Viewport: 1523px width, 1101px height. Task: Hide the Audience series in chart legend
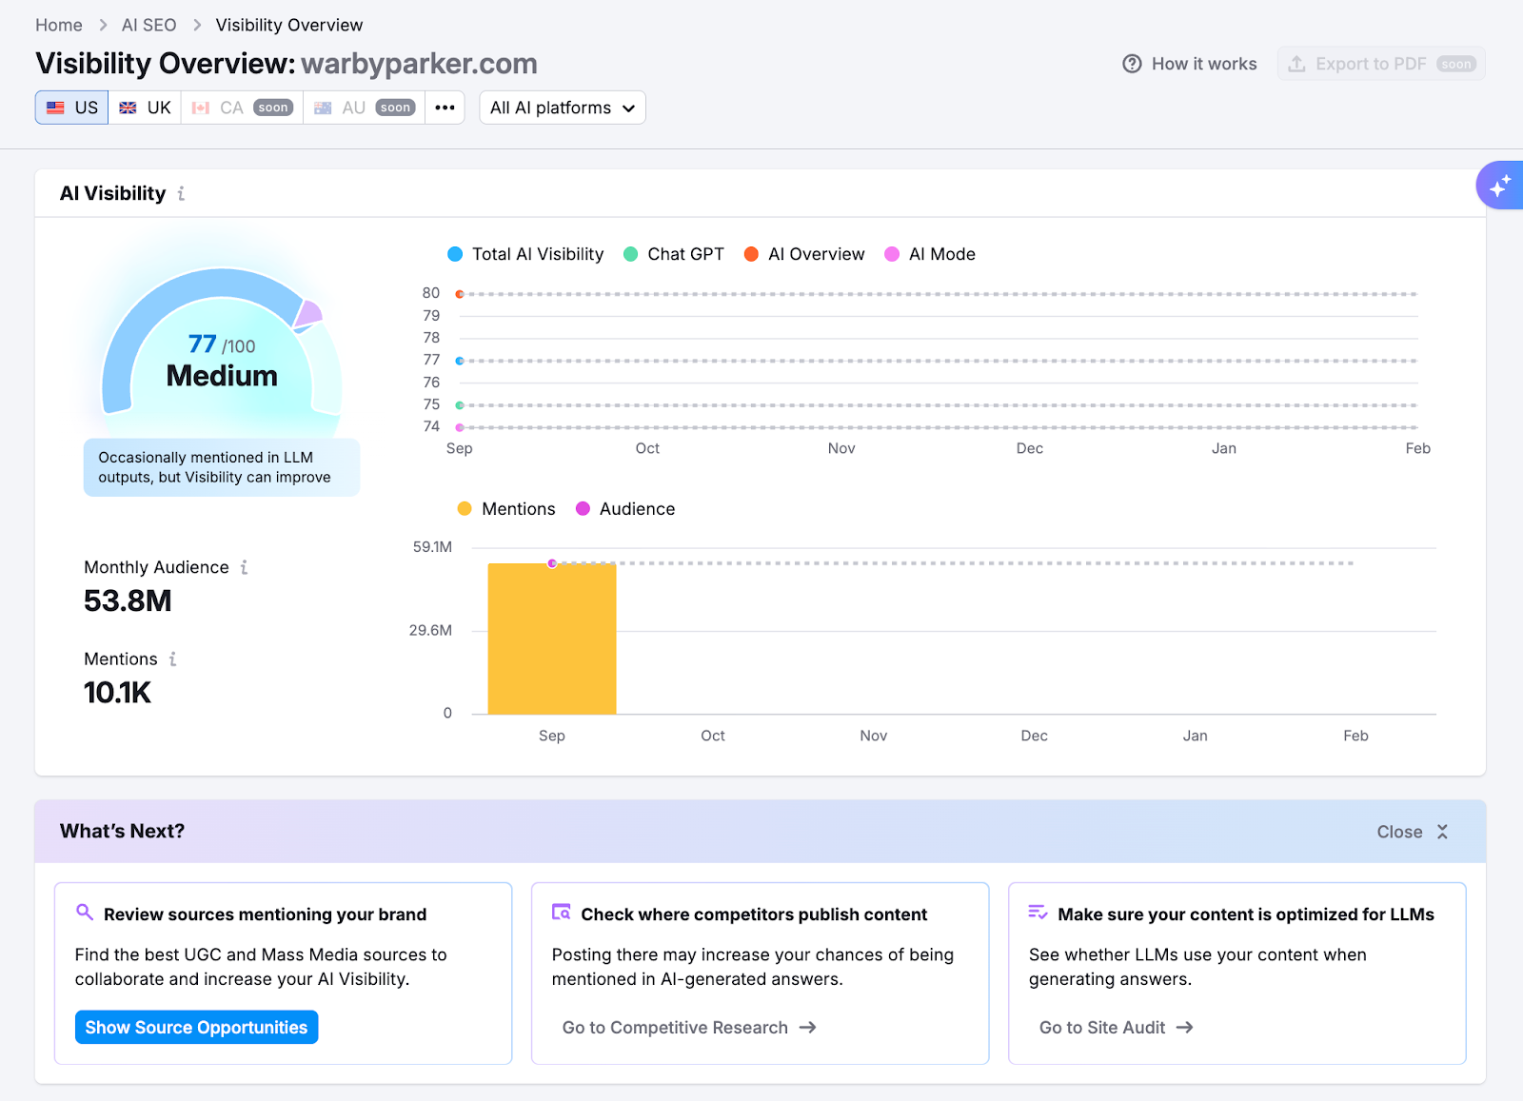coord(625,509)
